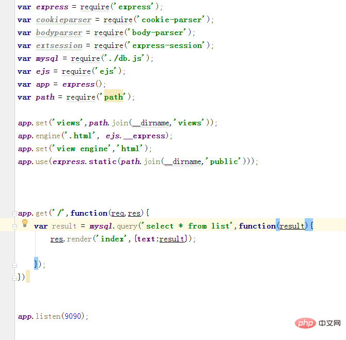Click the number 9090 in app.listen

[x=73, y=316]
